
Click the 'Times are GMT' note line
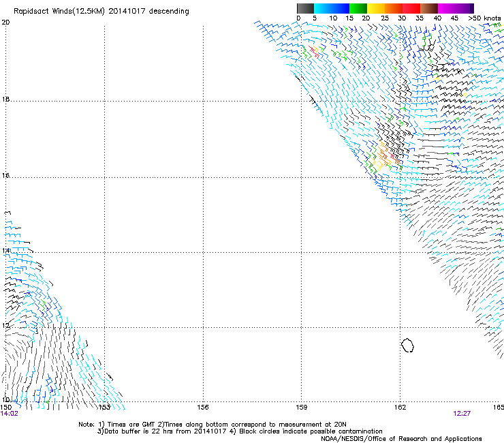(x=212, y=425)
